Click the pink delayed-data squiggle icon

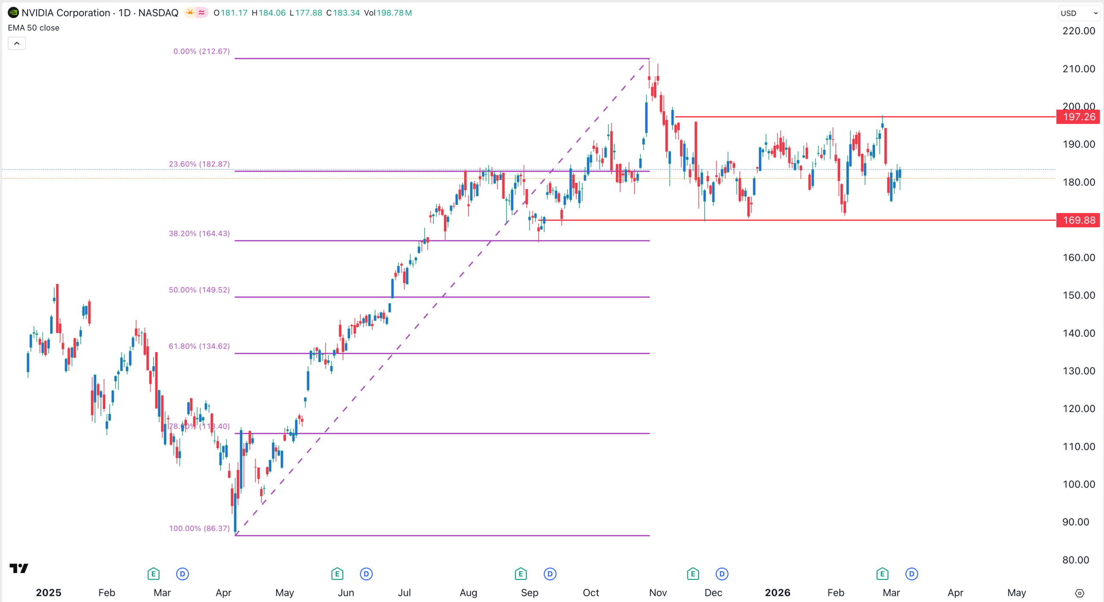pos(201,13)
